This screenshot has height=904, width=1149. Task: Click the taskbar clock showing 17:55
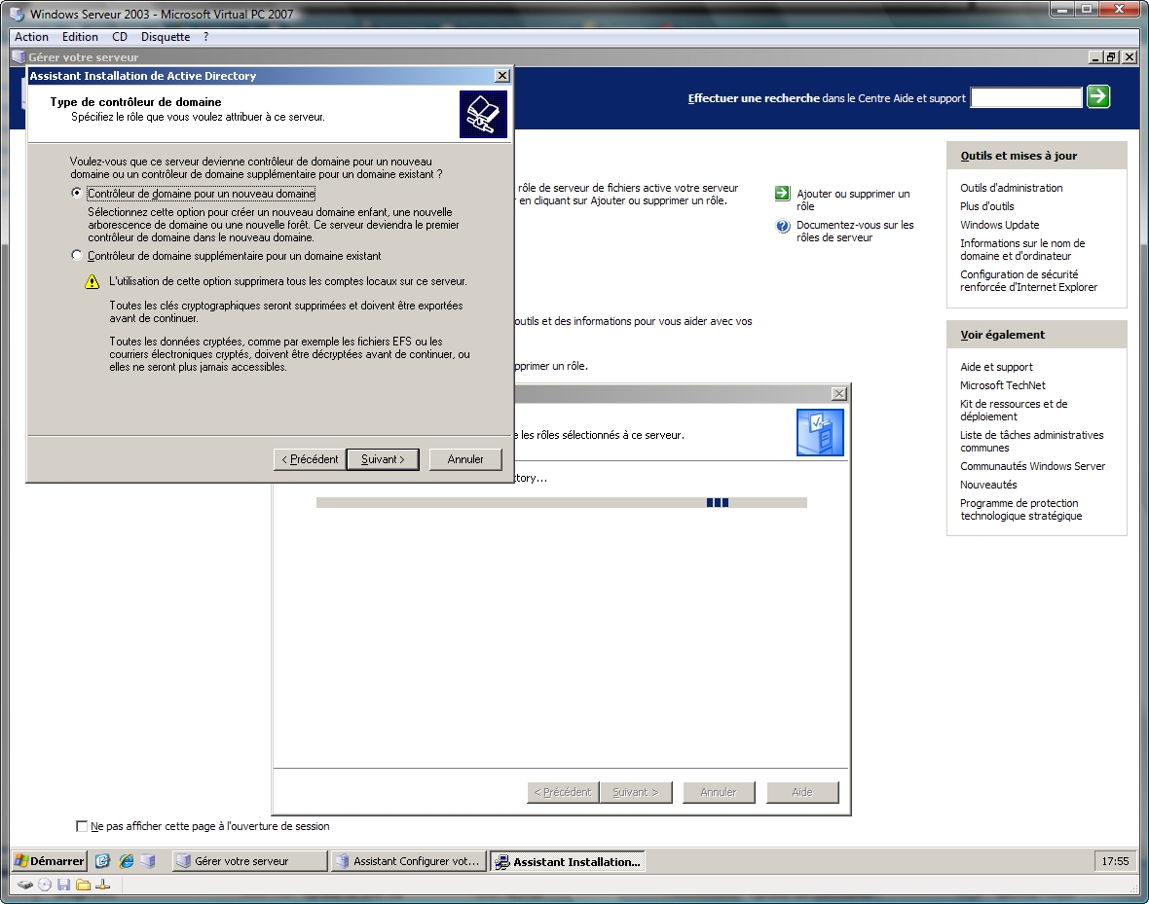1115,861
